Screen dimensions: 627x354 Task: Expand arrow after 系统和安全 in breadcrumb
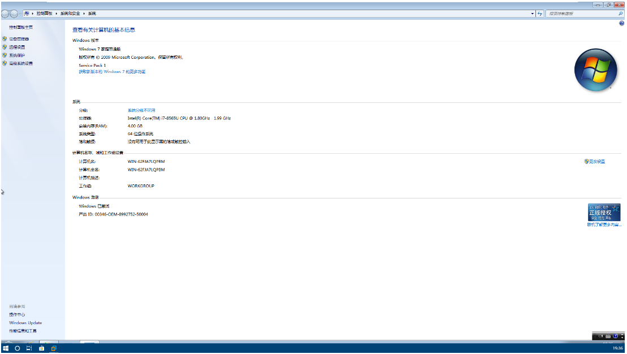[84, 13]
